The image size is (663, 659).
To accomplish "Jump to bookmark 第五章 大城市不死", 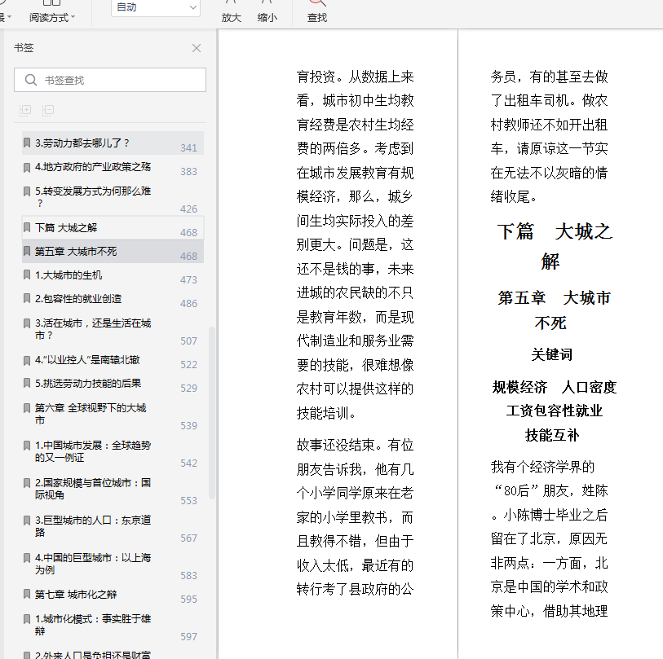I will click(113, 252).
